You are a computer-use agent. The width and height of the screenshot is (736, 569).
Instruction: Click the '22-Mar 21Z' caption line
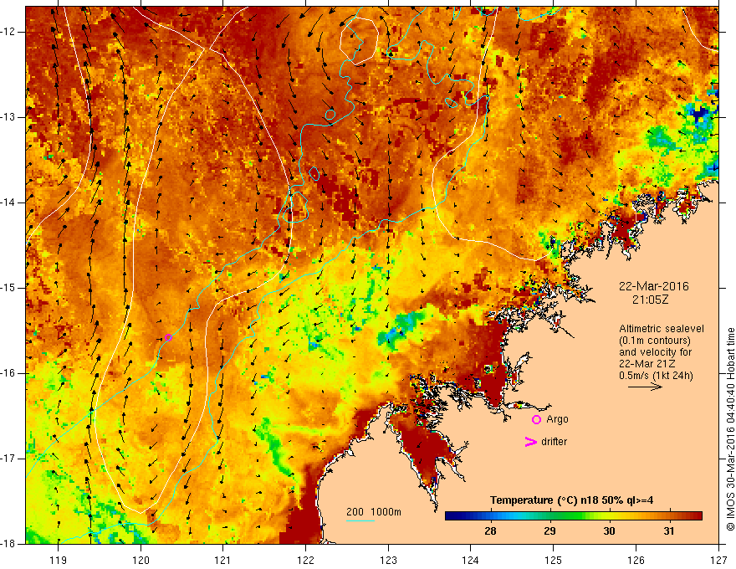[646, 364]
